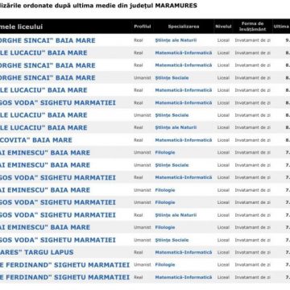Open Științe Sociale link in Voda Sighetu row
This screenshot has width=290, height=290.
coord(172,240)
